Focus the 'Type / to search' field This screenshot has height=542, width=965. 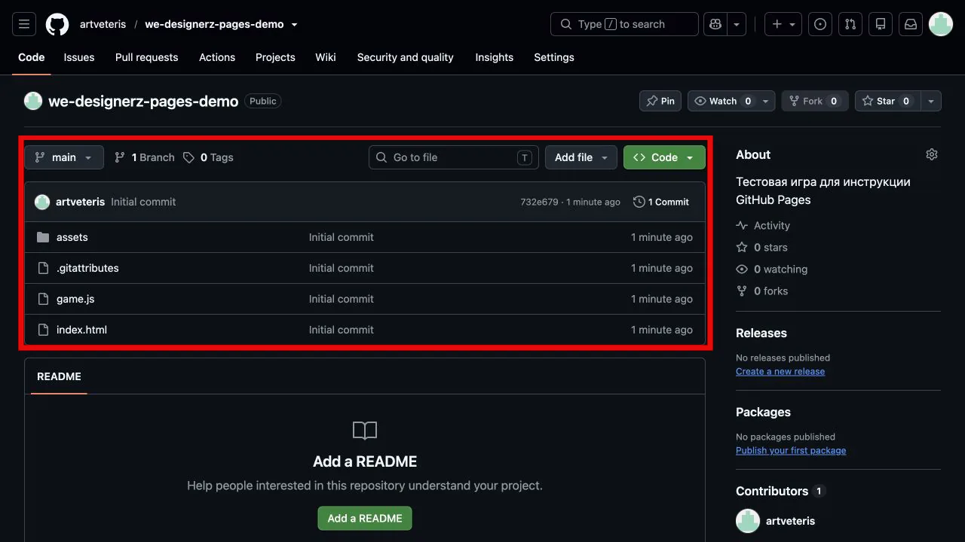point(624,24)
